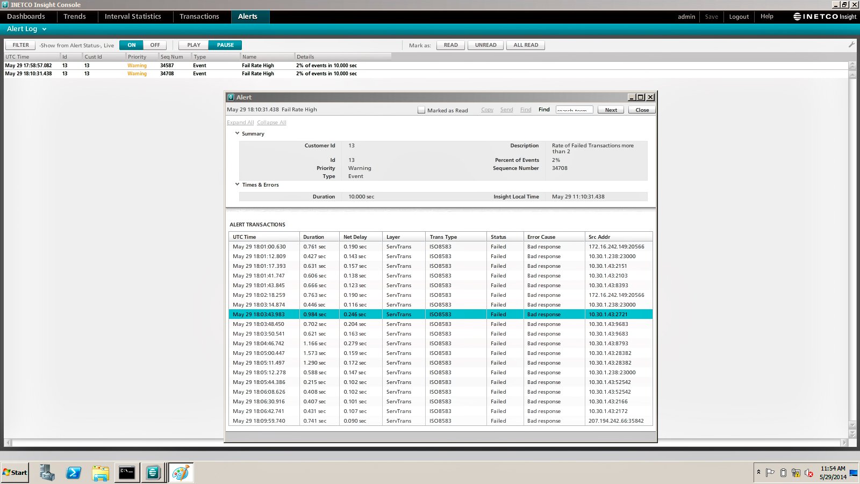This screenshot has width=860, height=484.
Task: Open the Help menu
Action: point(767,17)
